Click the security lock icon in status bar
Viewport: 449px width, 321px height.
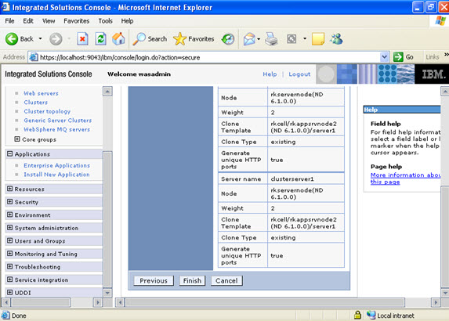point(357,315)
